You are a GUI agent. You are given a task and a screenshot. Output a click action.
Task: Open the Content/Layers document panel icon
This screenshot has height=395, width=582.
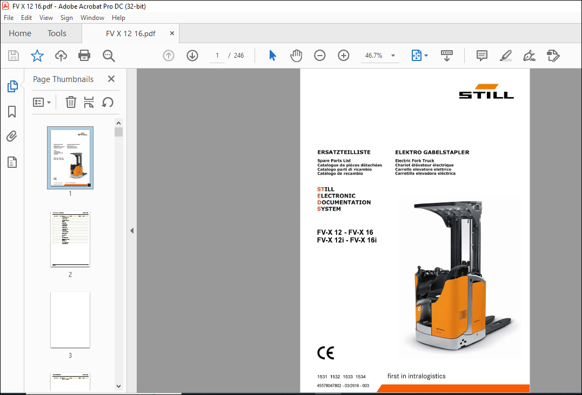point(12,162)
